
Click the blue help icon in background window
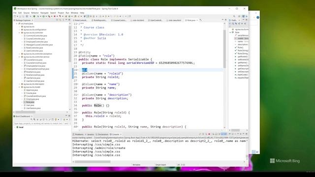tap(258, 18)
